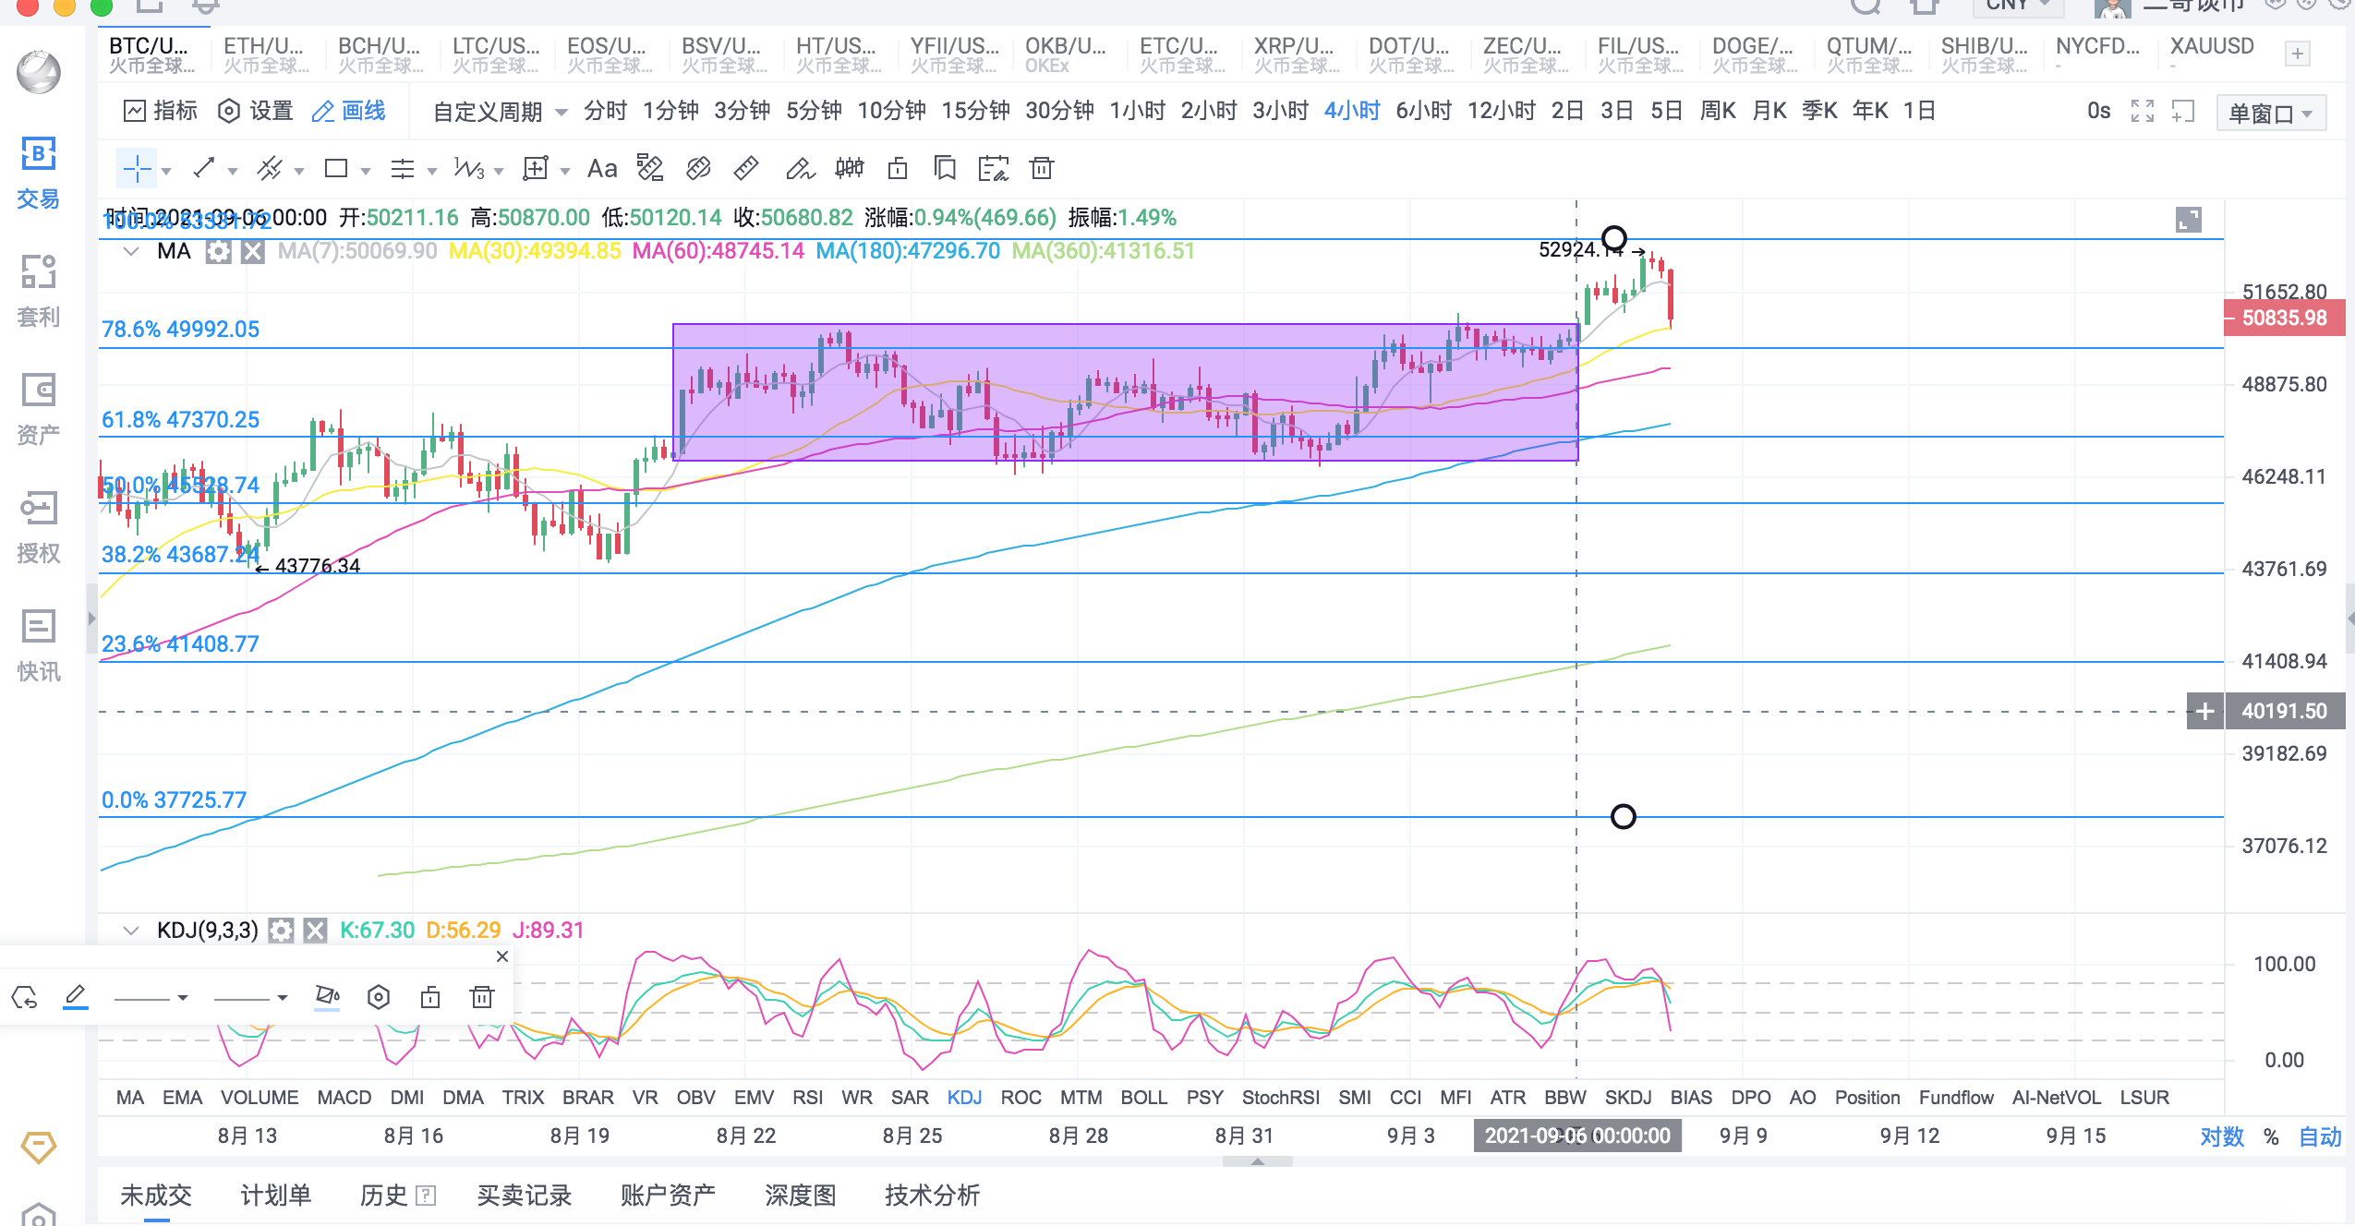Toggle the % percent scale
This screenshot has width=2355, height=1226.
(x=2271, y=1136)
